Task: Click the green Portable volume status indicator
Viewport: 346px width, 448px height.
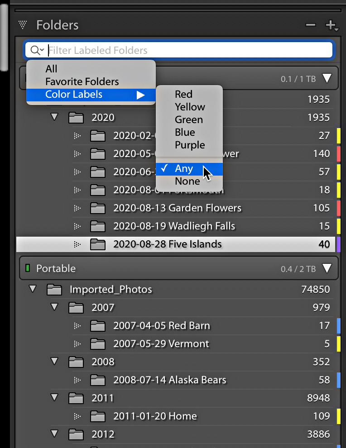Action: tap(28, 268)
